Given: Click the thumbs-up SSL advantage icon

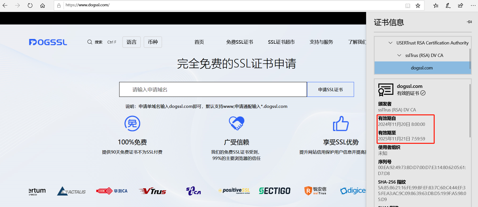Looking at the screenshot, I should point(341,123).
